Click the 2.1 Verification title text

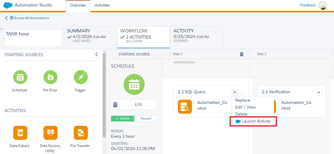276,92
